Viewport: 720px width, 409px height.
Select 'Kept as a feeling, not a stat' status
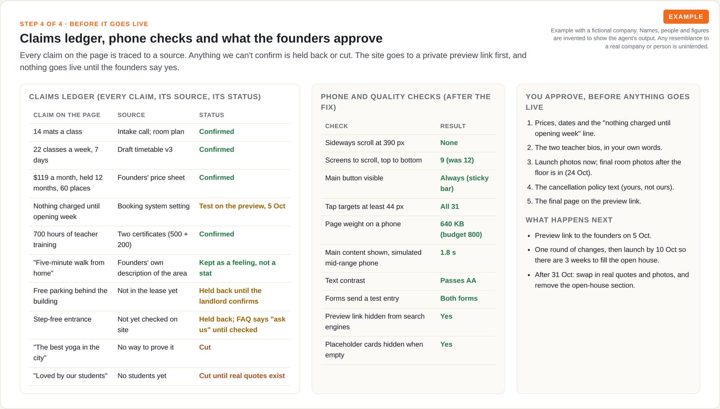(238, 268)
